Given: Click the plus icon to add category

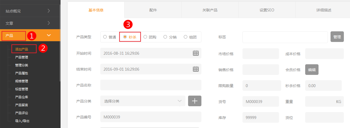Looking at the screenshot, I should [195, 101].
